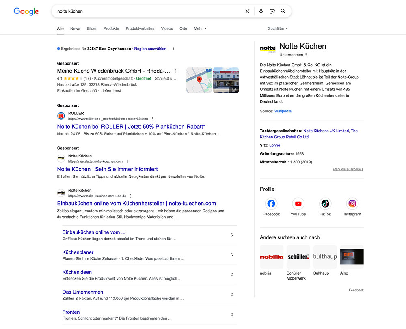
Task: Open the Suchfilter dropdown
Action: [278, 28]
